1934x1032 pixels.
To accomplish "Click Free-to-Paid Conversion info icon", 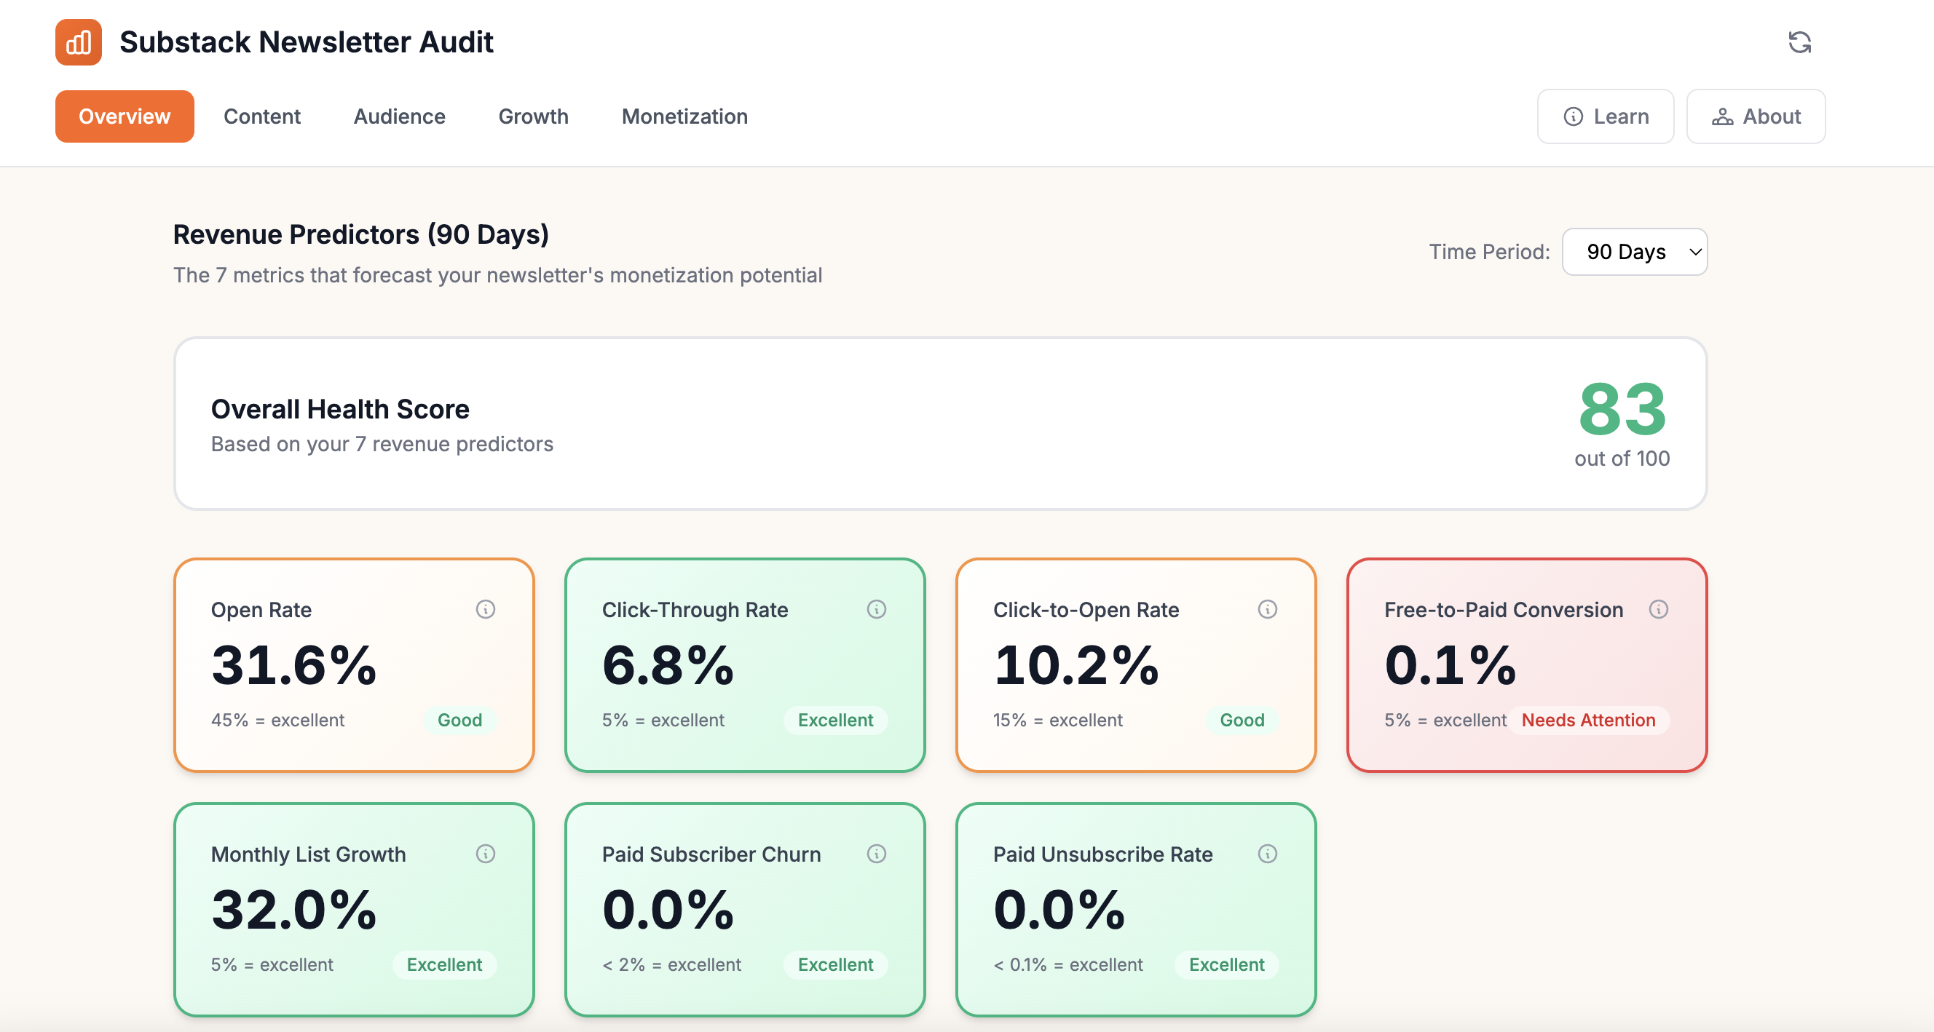I will coord(1659,609).
